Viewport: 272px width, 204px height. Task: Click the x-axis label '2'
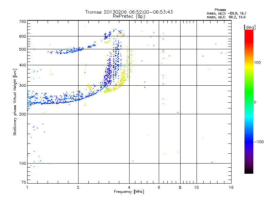pyautogui.click(x=78, y=187)
